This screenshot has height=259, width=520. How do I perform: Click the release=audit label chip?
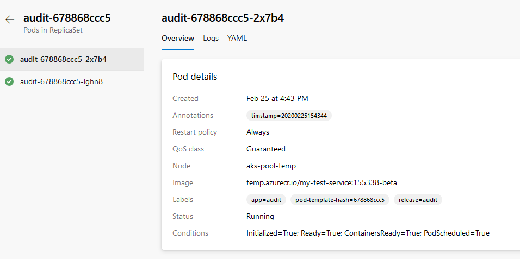click(418, 200)
